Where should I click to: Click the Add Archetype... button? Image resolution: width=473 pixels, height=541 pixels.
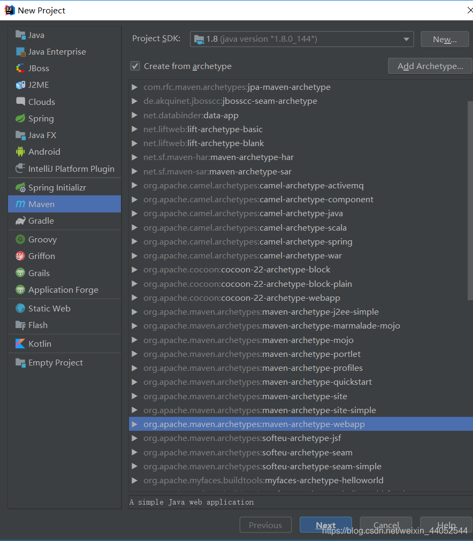point(430,66)
